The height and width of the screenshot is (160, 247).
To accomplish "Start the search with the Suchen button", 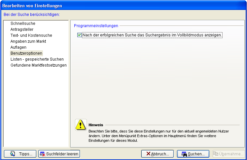I will [193, 154].
